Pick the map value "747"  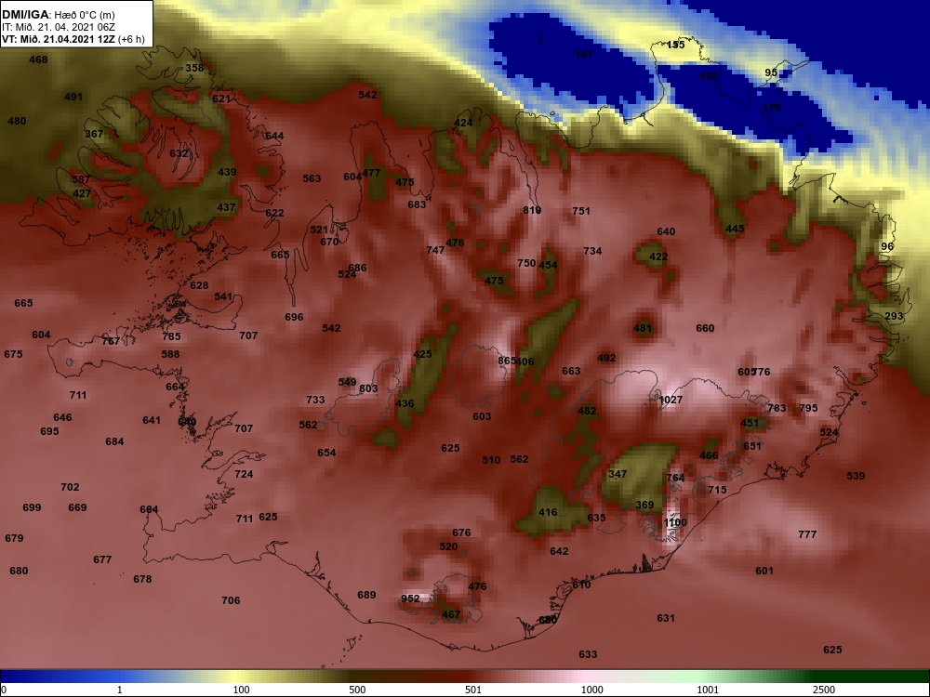click(435, 249)
